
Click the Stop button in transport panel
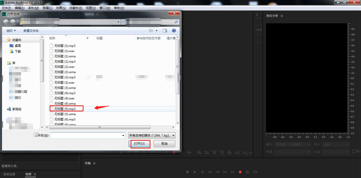pos(187,172)
